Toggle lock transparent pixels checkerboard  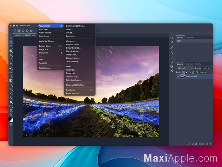(183, 72)
